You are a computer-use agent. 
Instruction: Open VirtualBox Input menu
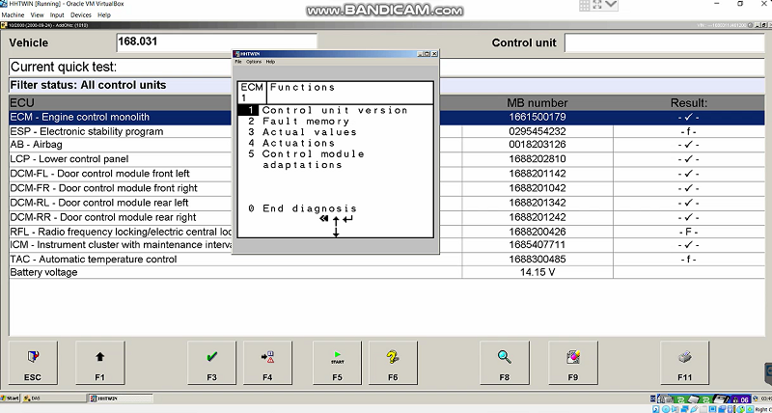click(57, 15)
